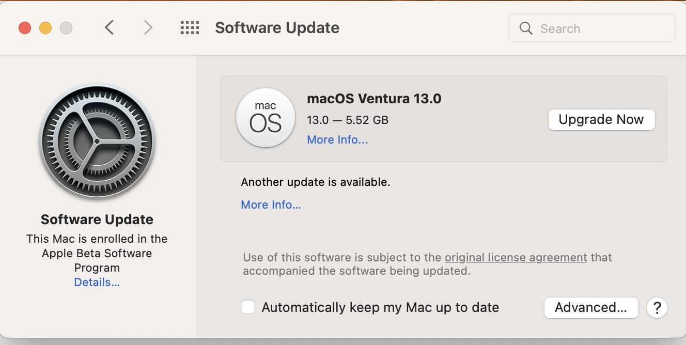Close the Software Update window
686x345 pixels.
coord(25,28)
